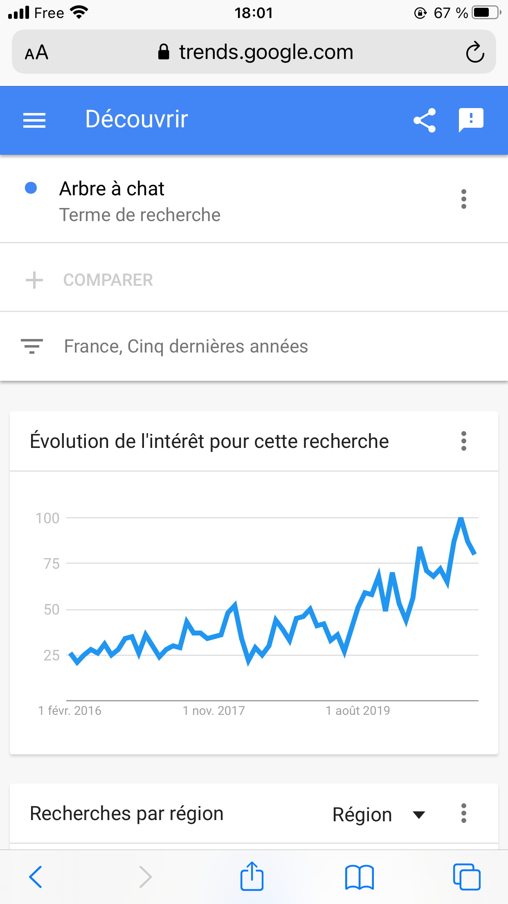Open Safari bookmarks icon
The height and width of the screenshot is (904, 508).
coord(359,877)
